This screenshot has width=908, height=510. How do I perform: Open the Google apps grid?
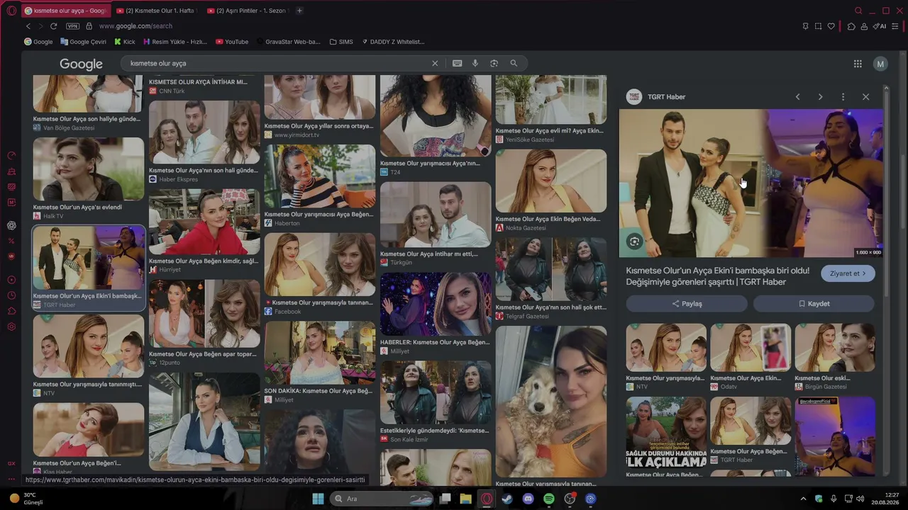pos(858,64)
